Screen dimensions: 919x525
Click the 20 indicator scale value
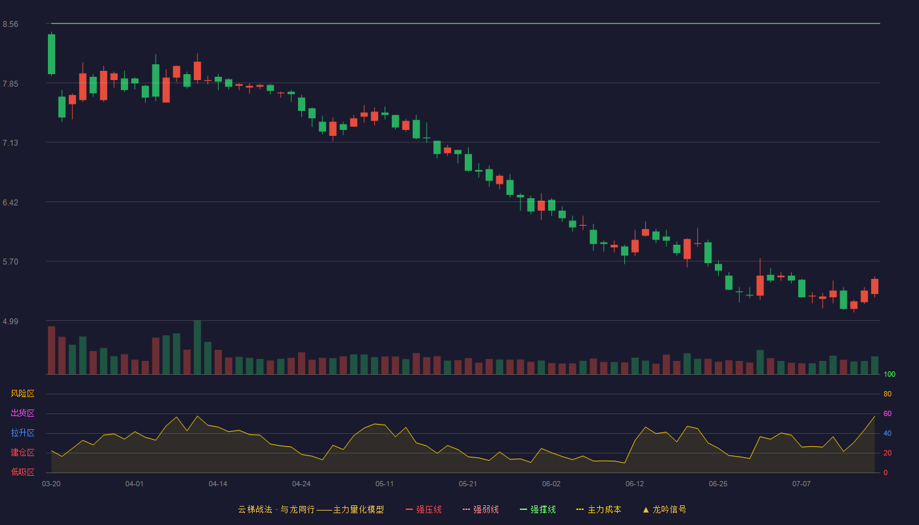point(887,453)
